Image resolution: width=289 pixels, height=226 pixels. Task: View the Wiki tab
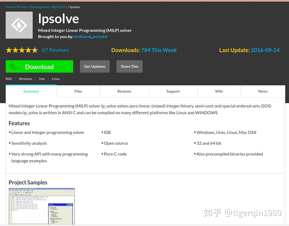pos(219,91)
